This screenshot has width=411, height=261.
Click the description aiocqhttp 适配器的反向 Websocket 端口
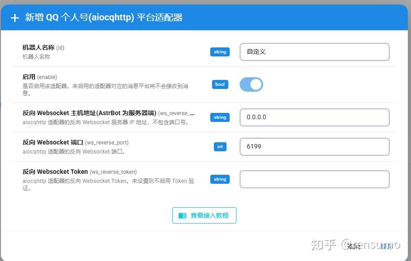74,152
